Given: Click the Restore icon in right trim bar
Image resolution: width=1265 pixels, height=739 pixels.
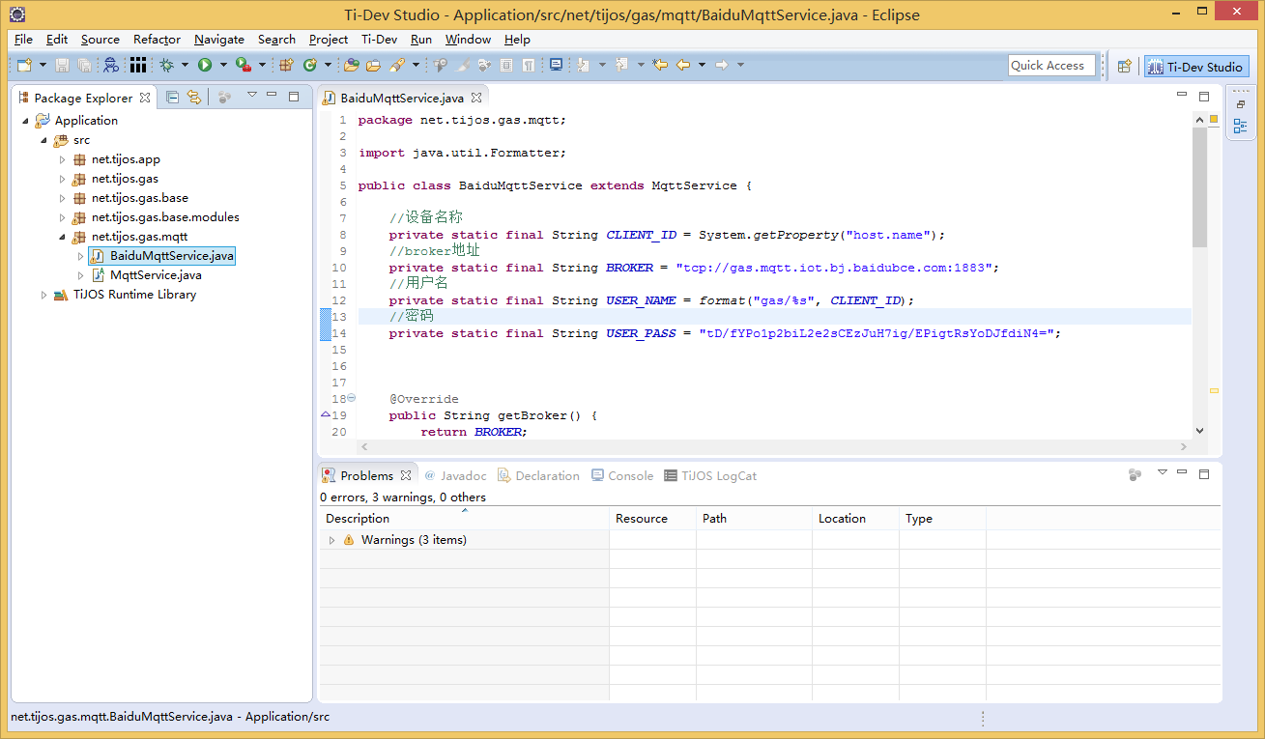Looking at the screenshot, I should click(1240, 103).
